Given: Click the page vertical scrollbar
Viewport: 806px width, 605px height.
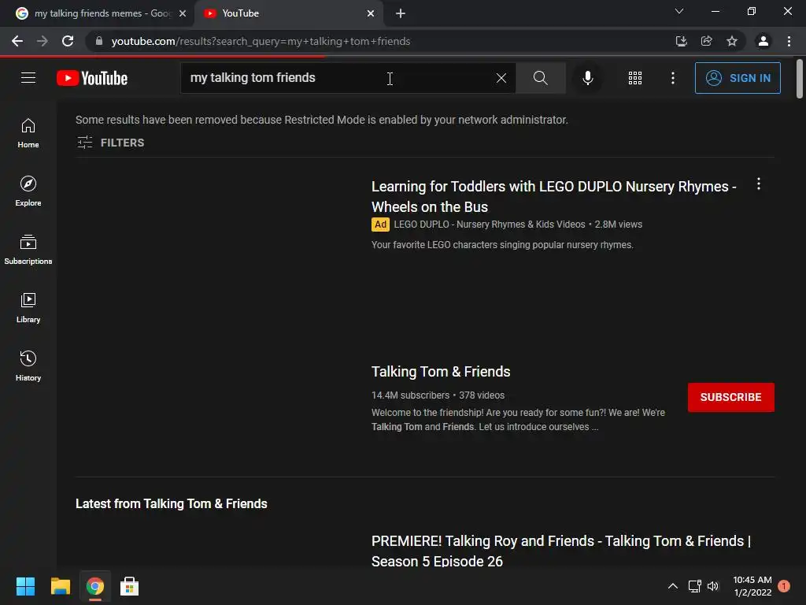Looking at the screenshot, I should pos(800,79).
